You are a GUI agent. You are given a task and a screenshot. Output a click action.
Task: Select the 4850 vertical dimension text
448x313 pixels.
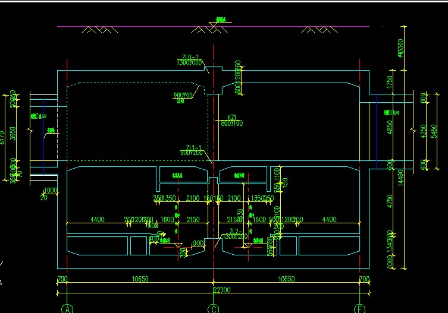[x=390, y=128]
